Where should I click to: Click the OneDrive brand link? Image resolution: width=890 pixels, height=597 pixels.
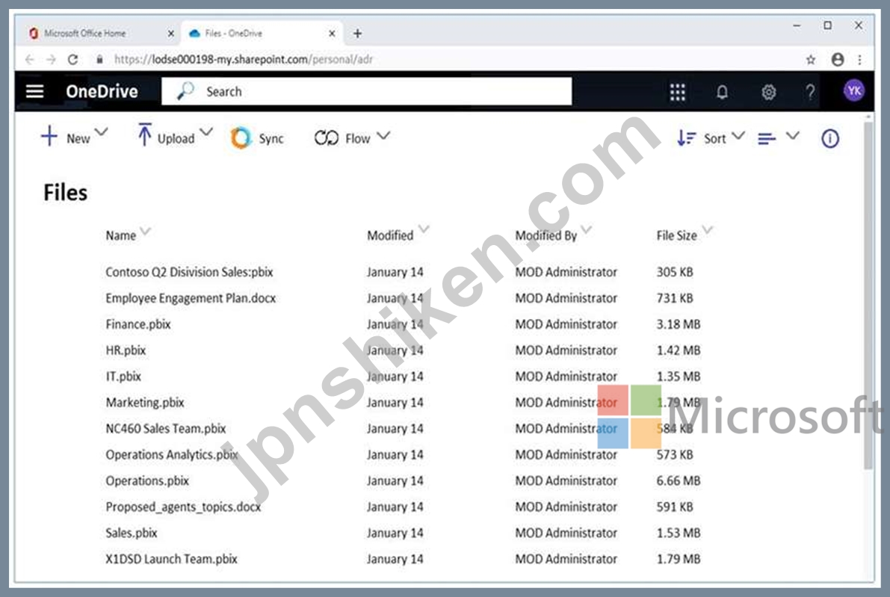point(102,91)
